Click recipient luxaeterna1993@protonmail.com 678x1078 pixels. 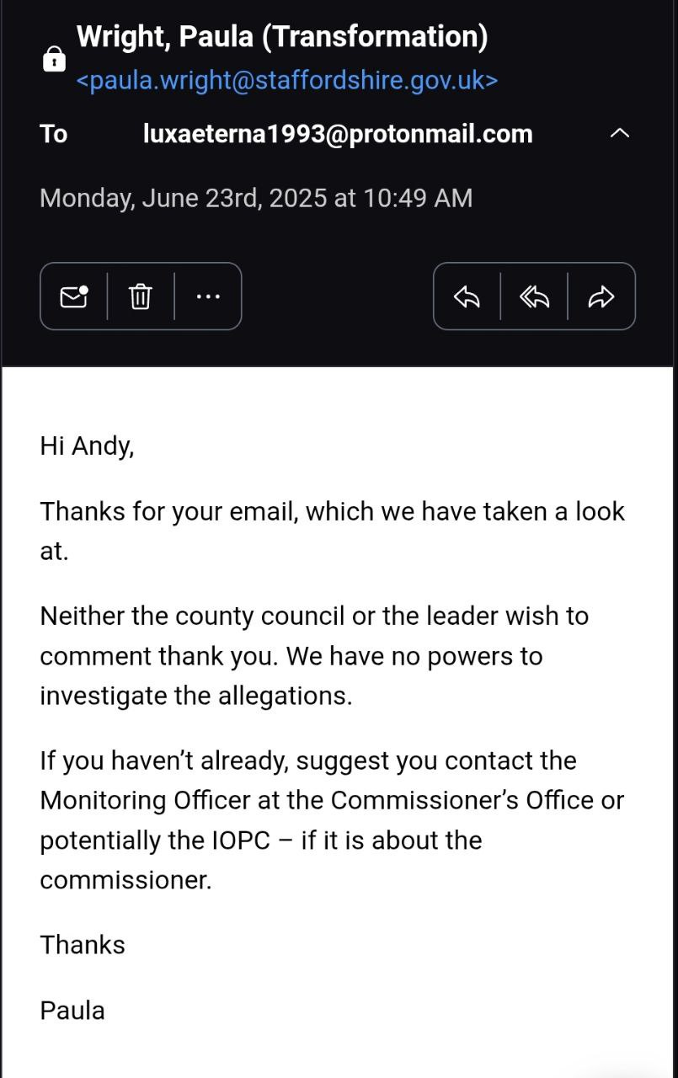[x=338, y=134]
